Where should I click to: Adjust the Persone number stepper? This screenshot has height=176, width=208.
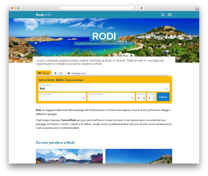tap(144, 98)
